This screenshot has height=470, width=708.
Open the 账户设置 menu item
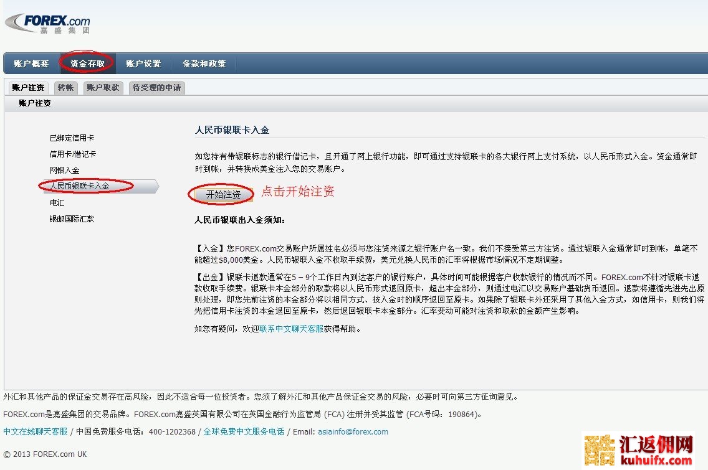(x=143, y=63)
